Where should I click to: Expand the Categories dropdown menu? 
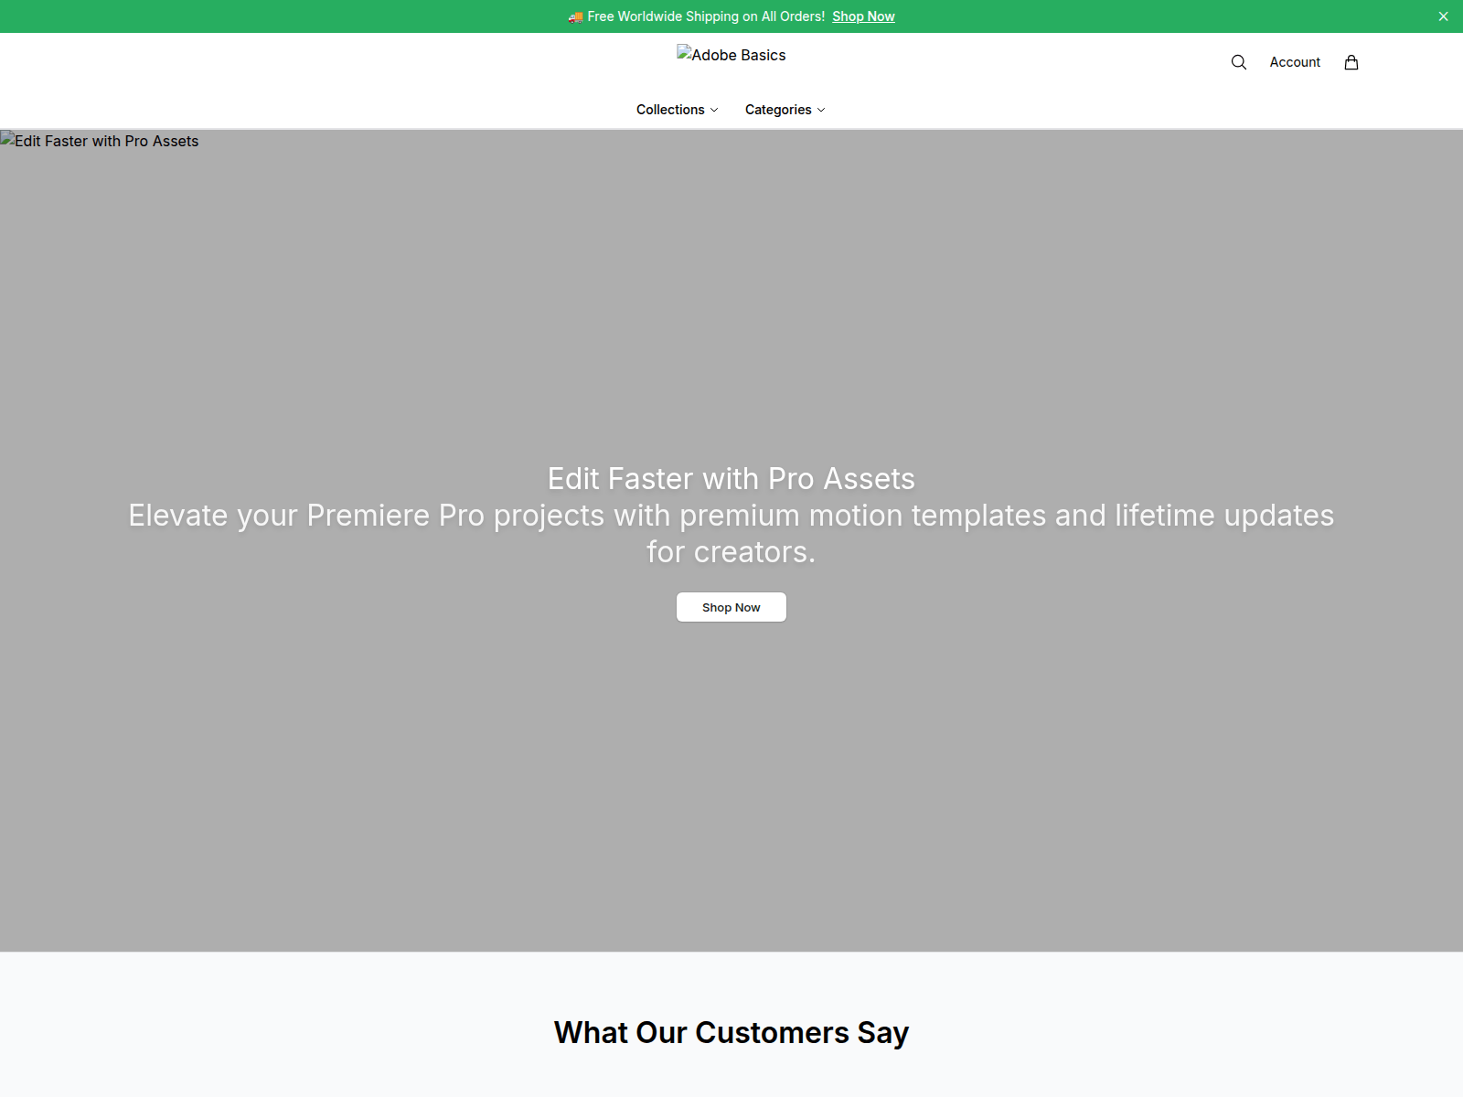(x=785, y=110)
